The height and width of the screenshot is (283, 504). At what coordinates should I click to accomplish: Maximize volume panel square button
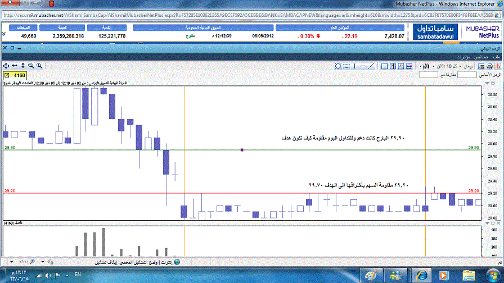point(493,223)
